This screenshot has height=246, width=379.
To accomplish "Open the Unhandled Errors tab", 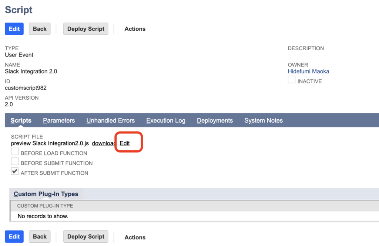I will click(110, 120).
